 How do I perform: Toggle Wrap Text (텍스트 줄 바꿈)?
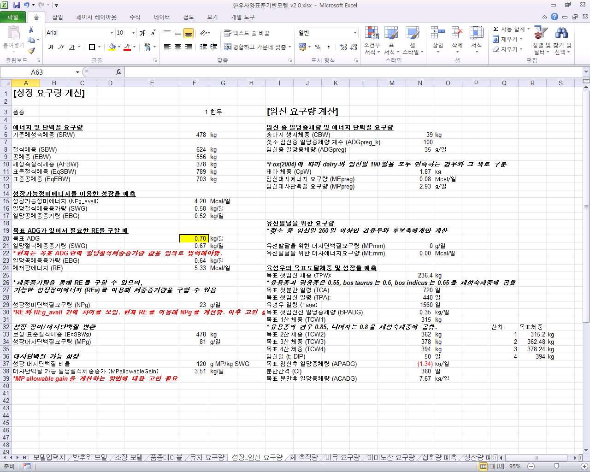pyautogui.click(x=247, y=33)
